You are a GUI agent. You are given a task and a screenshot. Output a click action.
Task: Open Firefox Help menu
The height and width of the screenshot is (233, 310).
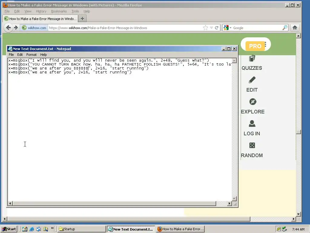click(87, 11)
